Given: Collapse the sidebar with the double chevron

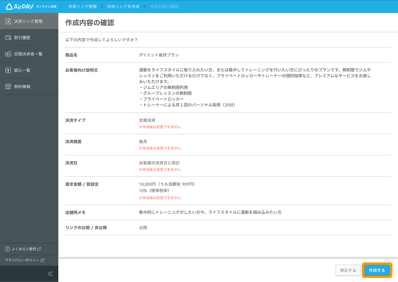Looking at the screenshot, I should (x=50, y=274).
